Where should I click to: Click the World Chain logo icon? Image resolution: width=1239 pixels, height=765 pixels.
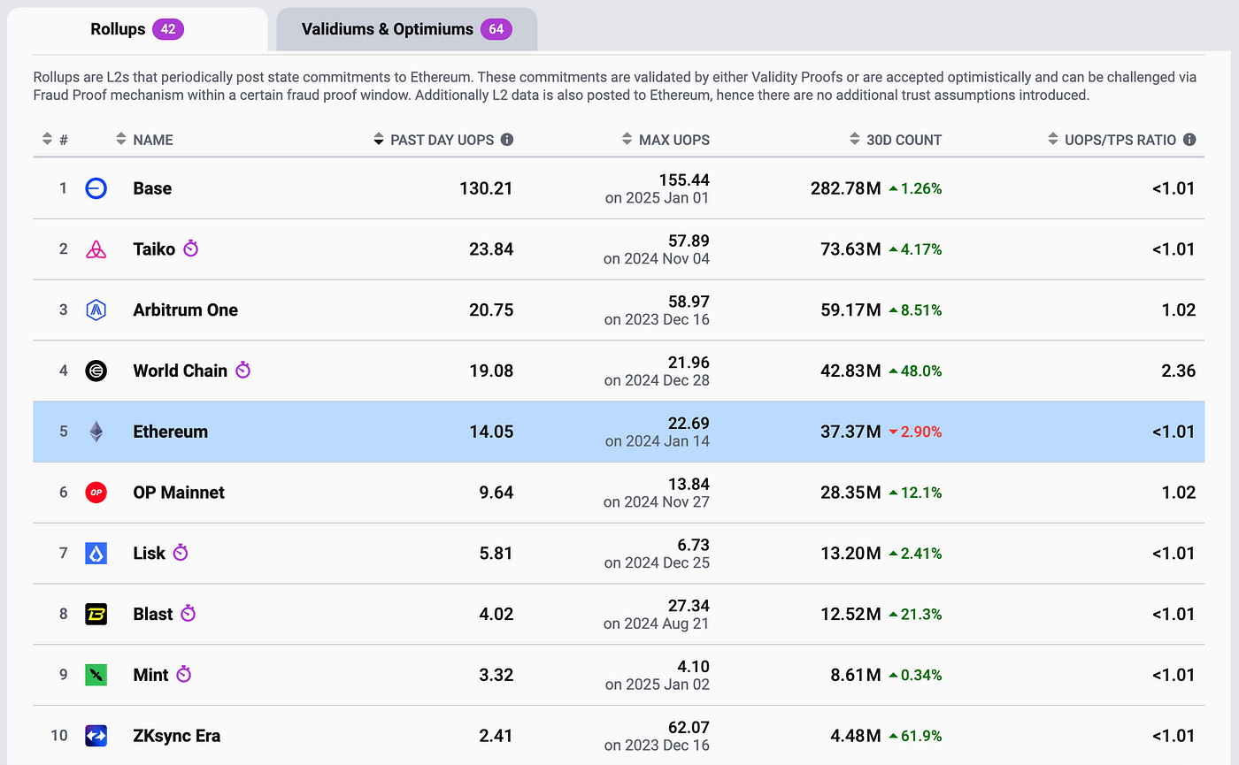click(96, 371)
